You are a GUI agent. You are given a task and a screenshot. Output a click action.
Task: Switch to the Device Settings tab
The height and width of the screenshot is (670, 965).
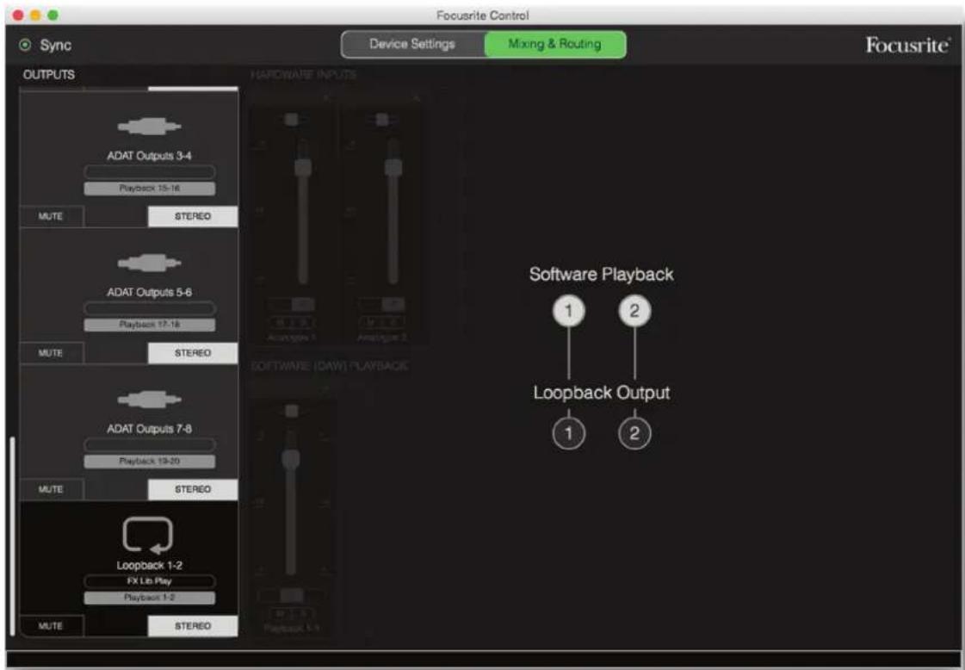(x=412, y=44)
